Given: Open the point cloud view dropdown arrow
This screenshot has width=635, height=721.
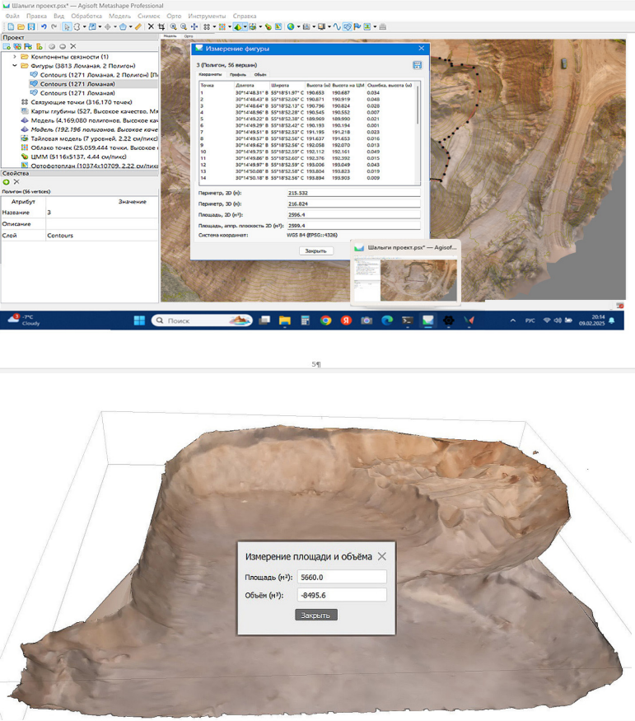Looking at the screenshot, I should pyautogui.click(x=230, y=26).
